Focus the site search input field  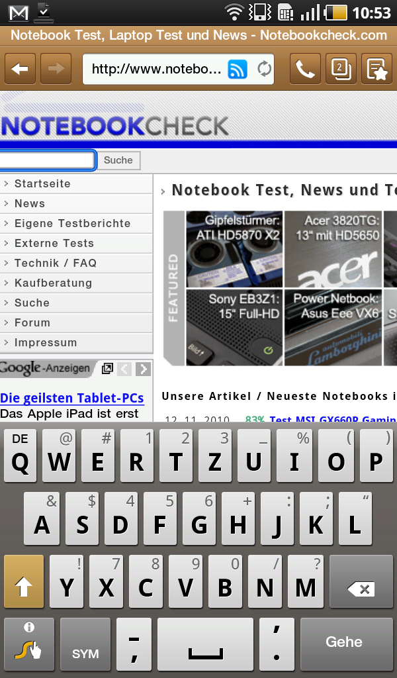click(47, 160)
